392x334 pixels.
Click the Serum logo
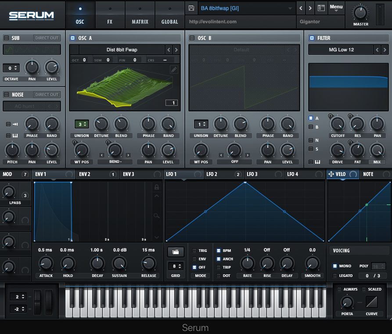tap(32, 16)
